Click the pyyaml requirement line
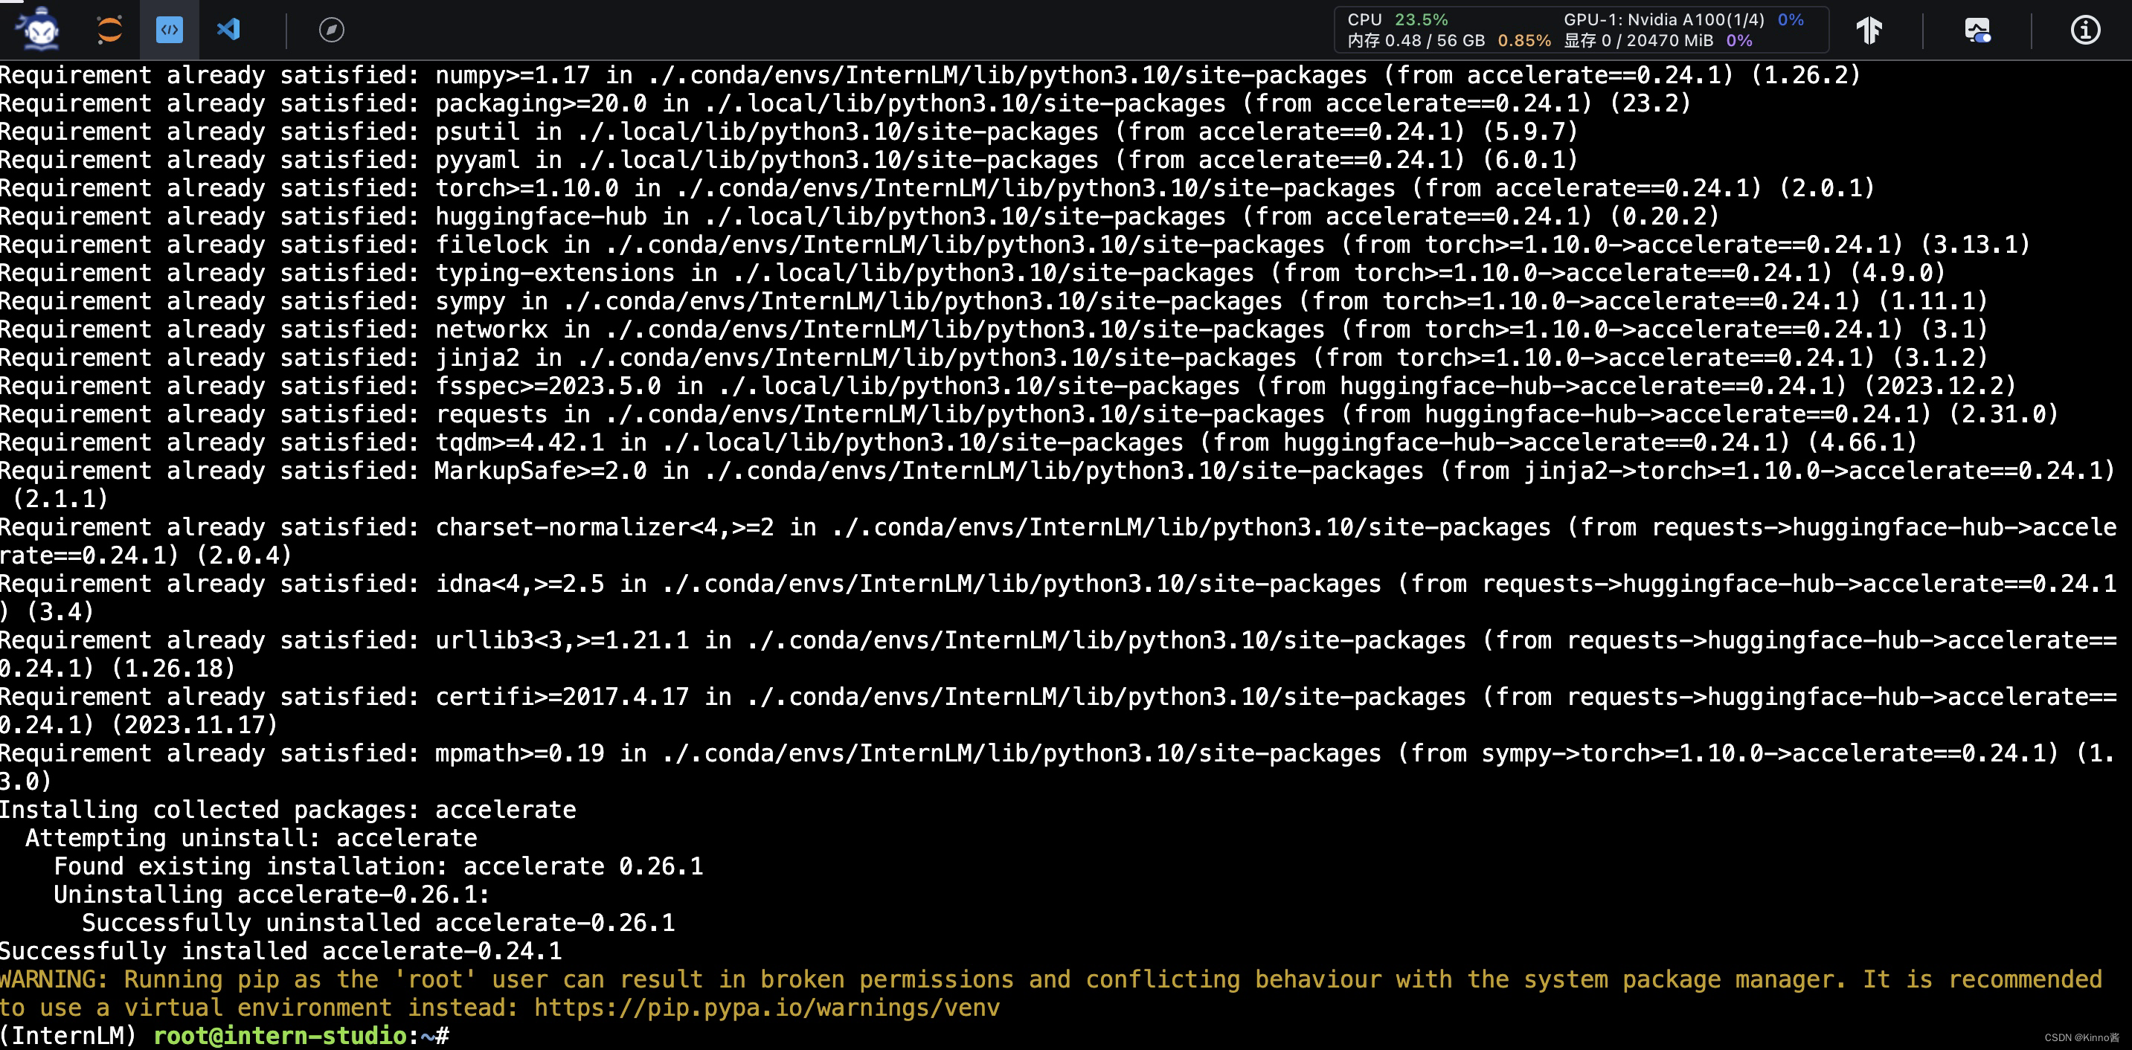2132x1050 pixels. click(789, 160)
